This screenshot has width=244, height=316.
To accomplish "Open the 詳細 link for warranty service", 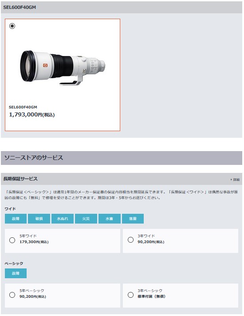I will [236, 180].
